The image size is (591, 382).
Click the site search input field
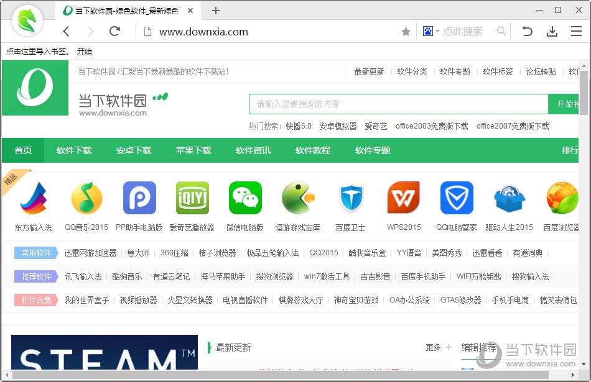pyautogui.click(x=398, y=104)
